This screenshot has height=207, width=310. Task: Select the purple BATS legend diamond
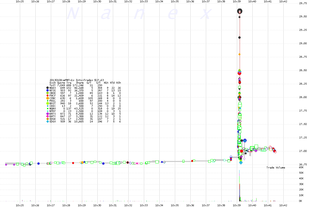(x=47, y=114)
